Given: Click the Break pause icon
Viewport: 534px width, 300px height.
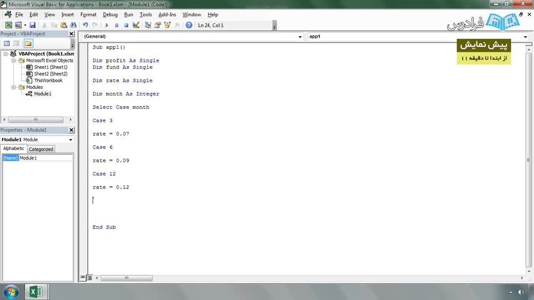Looking at the screenshot, I should point(116,25).
